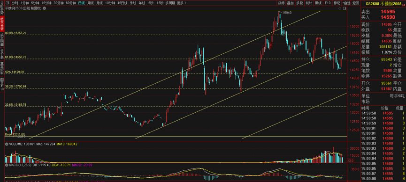Click the 38.2% 13700.64 Fibonacci label
This screenshot has width=406, height=182.
15,86
